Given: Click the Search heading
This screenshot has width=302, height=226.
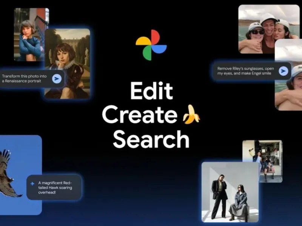Looking at the screenshot, I should point(151,139).
